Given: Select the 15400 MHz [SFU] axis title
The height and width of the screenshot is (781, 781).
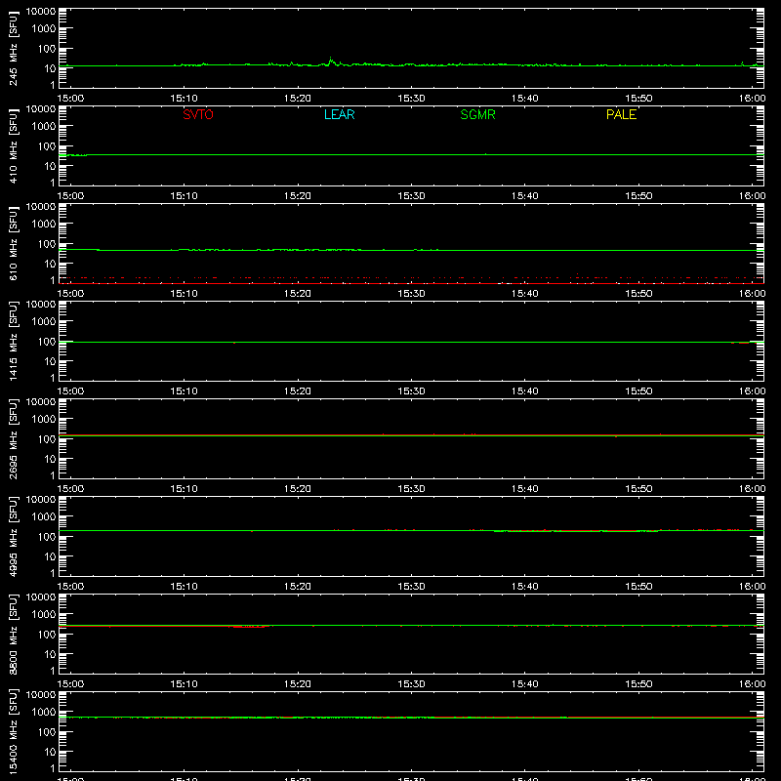Looking at the screenshot, I should click(x=13, y=731).
